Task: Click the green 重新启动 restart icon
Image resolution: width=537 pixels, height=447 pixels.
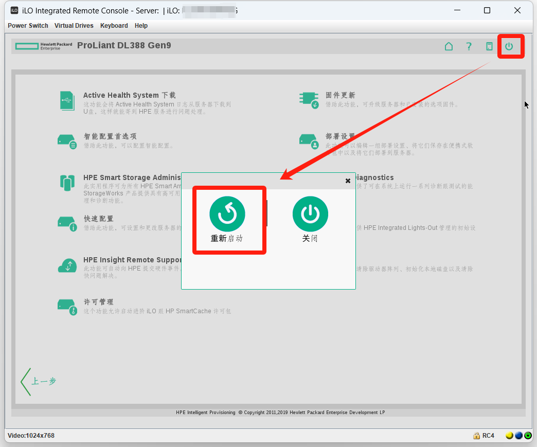Action: 227,214
